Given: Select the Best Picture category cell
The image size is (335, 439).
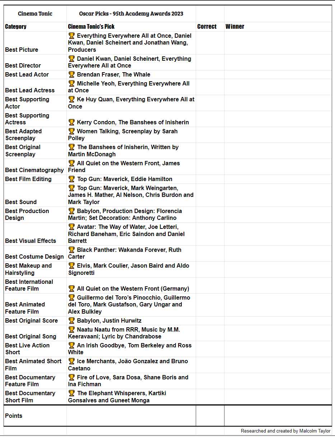Looking at the screenshot, I should (35, 43).
